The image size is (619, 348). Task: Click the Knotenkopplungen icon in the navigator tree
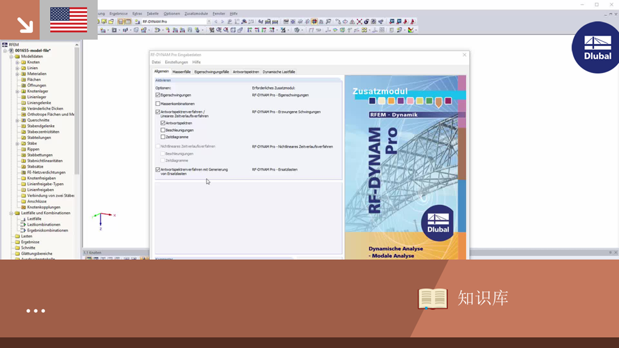pyautogui.click(x=24, y=207)
